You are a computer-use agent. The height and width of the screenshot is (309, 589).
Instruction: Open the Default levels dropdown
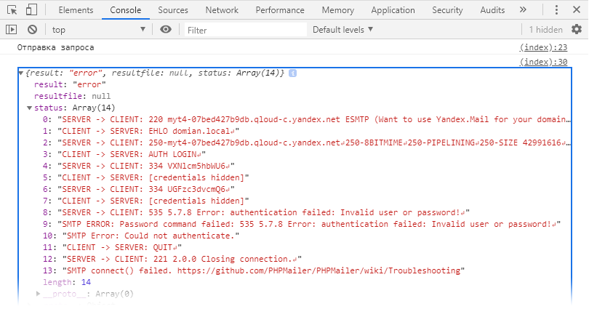point(342,30)
